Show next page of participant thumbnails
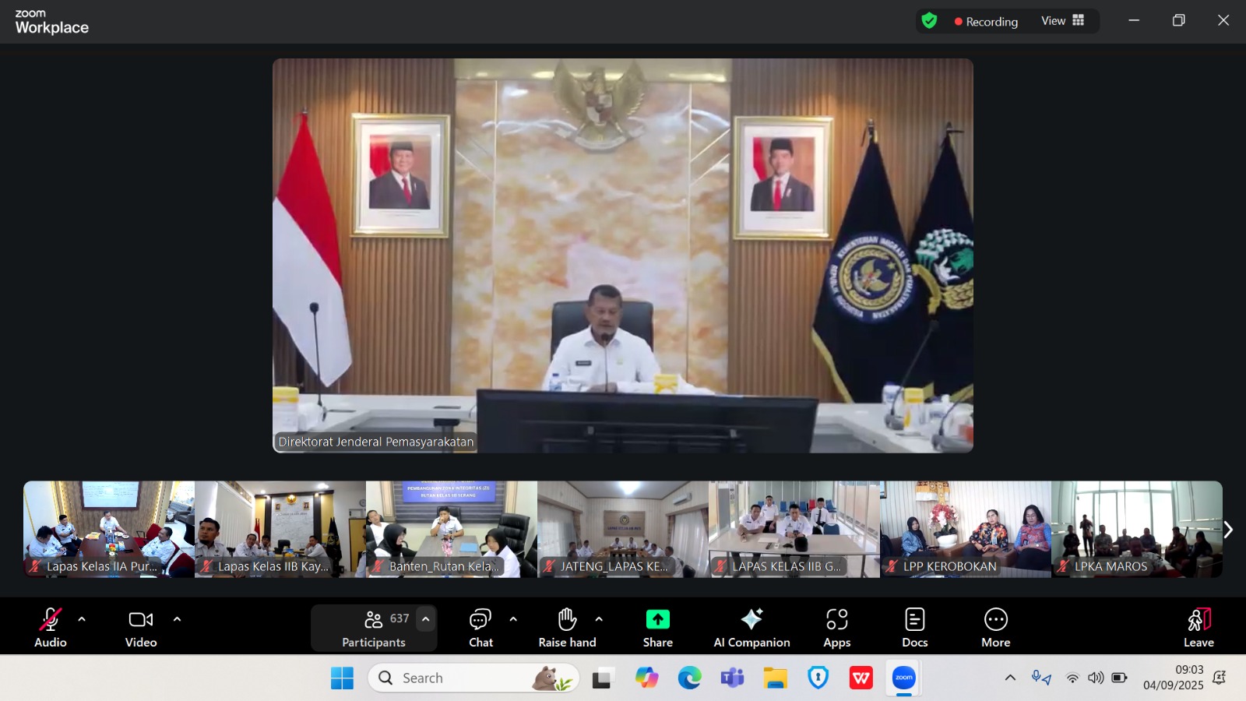The height and width of the screenshot is (701, 1246). [x=1228, y=530]
